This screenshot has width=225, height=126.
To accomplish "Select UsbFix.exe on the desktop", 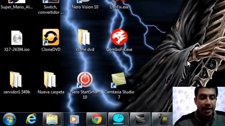I will coord(119,4).
